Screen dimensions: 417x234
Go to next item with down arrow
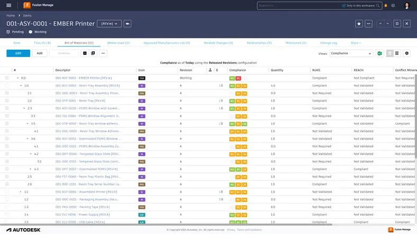click(x=387, y=24)
